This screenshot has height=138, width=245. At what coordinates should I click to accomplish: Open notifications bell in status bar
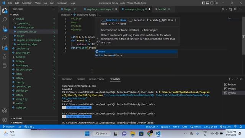[241, 127]
